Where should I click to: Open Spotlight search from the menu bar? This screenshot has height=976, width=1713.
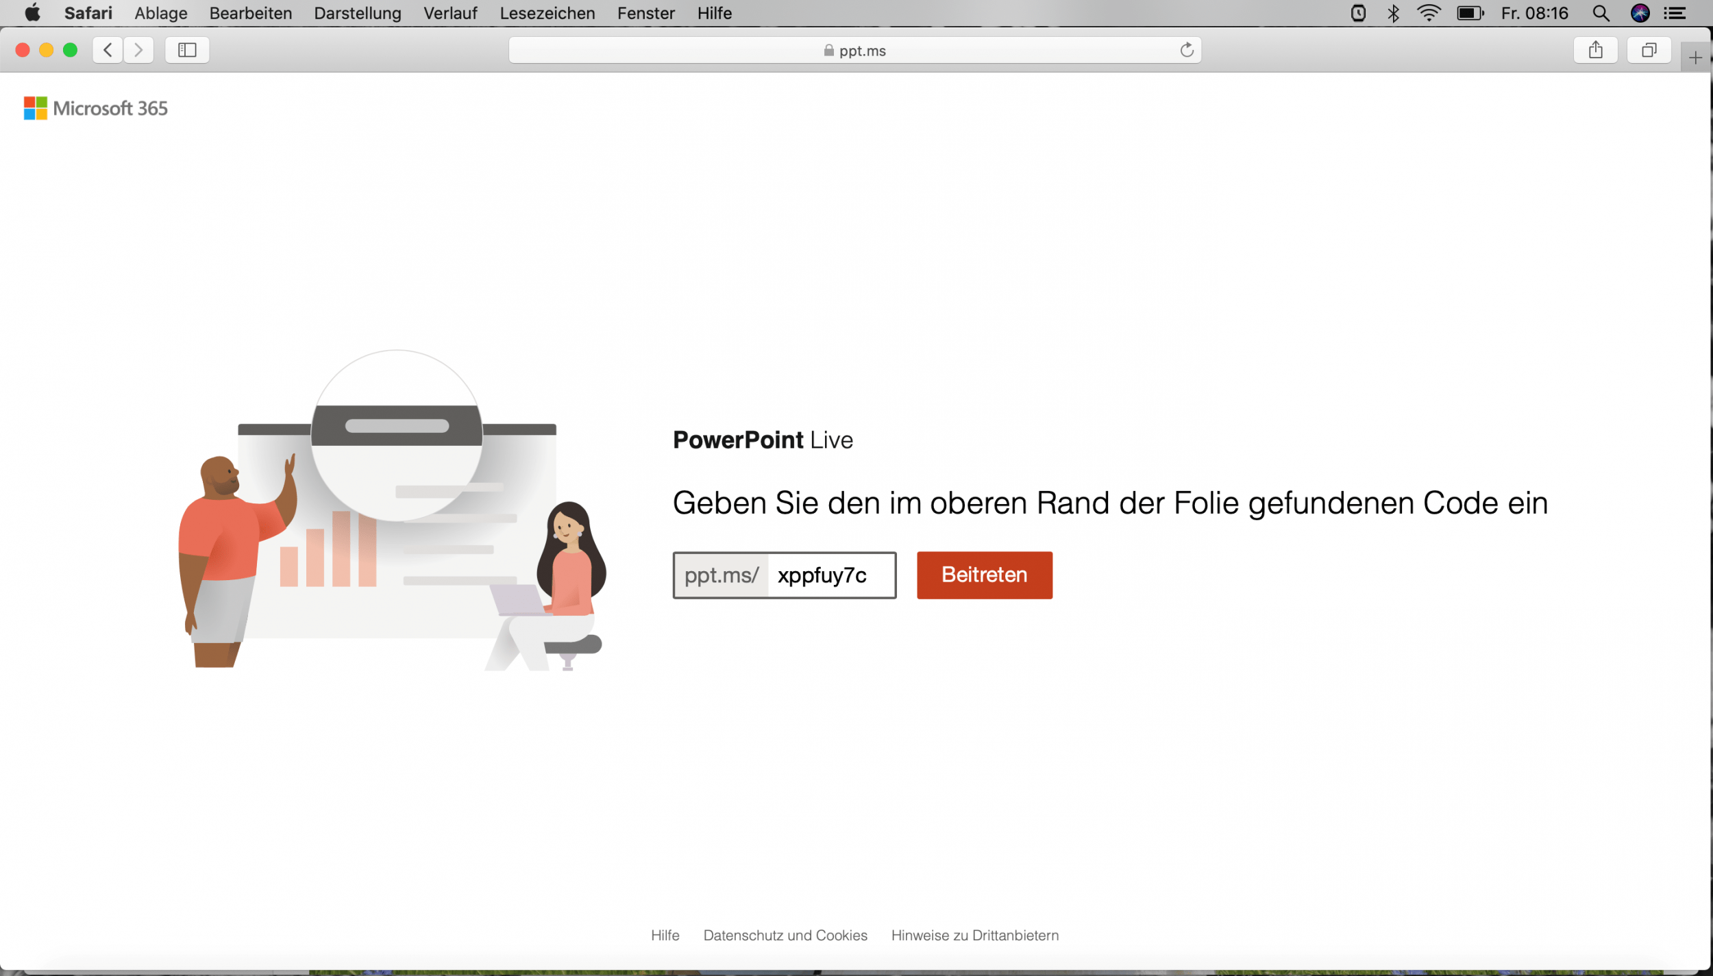[x=1601, y=12]
